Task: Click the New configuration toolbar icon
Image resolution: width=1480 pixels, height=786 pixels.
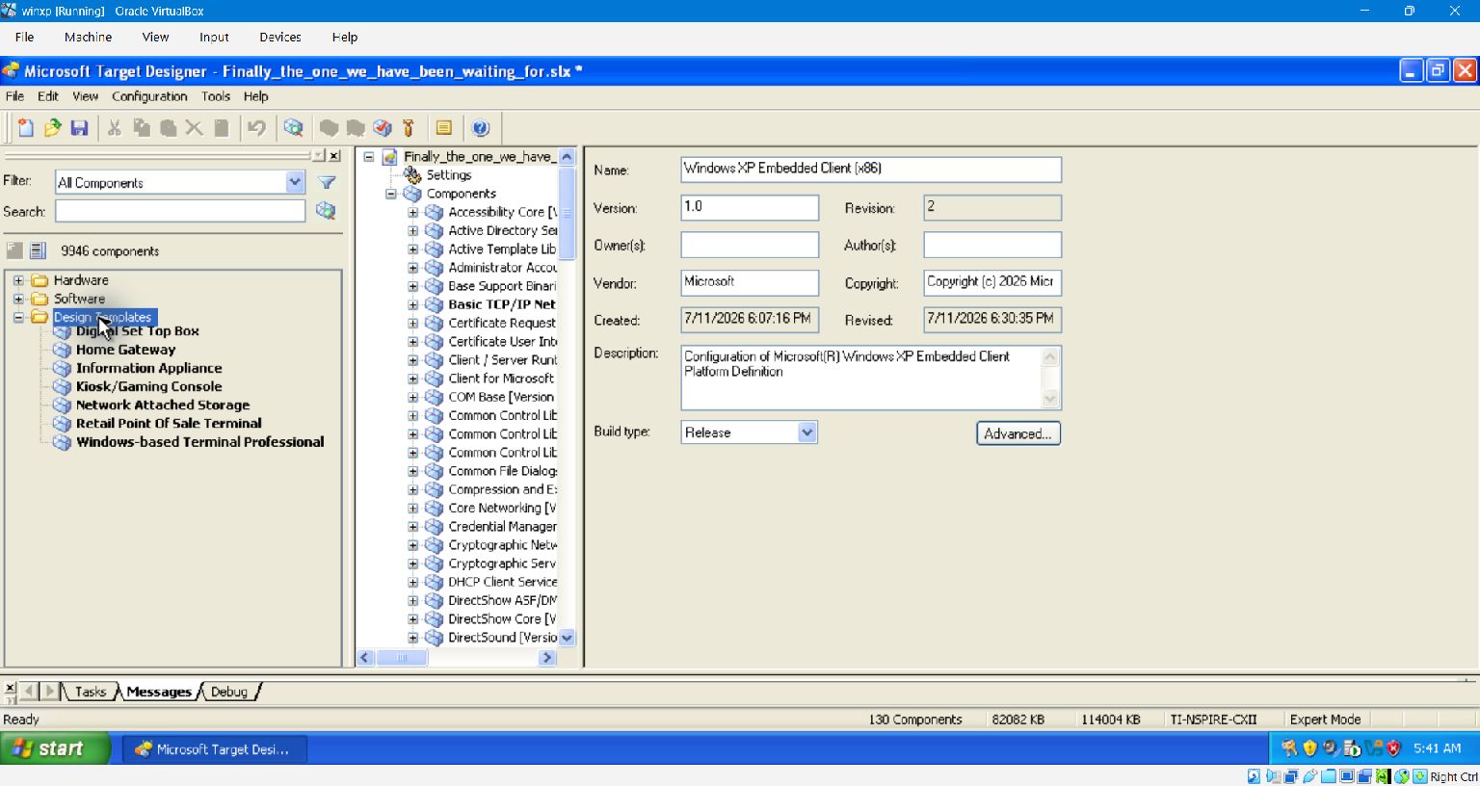Action: 26,128
